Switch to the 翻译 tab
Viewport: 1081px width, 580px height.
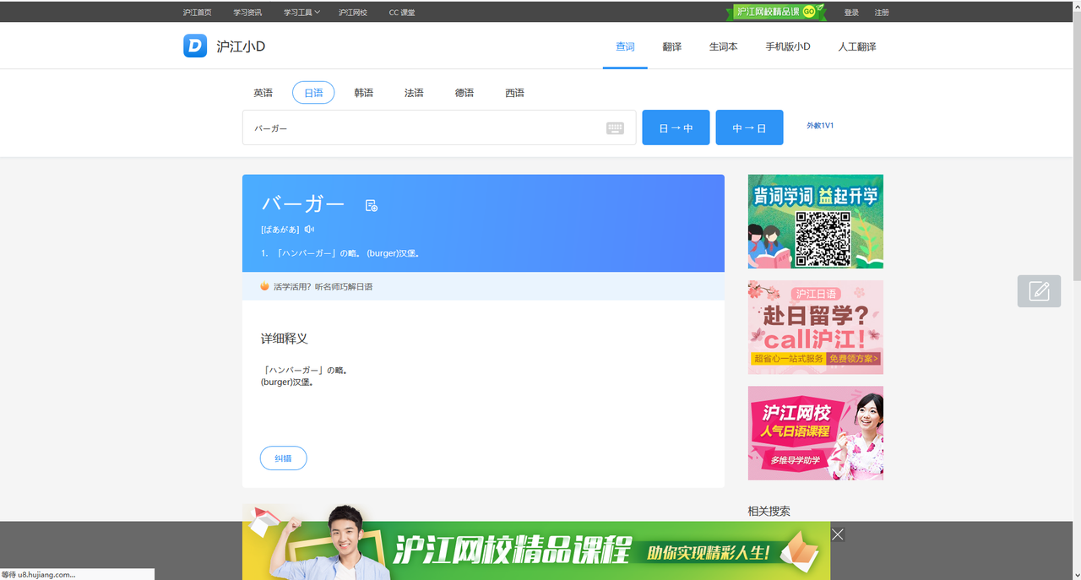pyautogui.click(x=672, y=46)
